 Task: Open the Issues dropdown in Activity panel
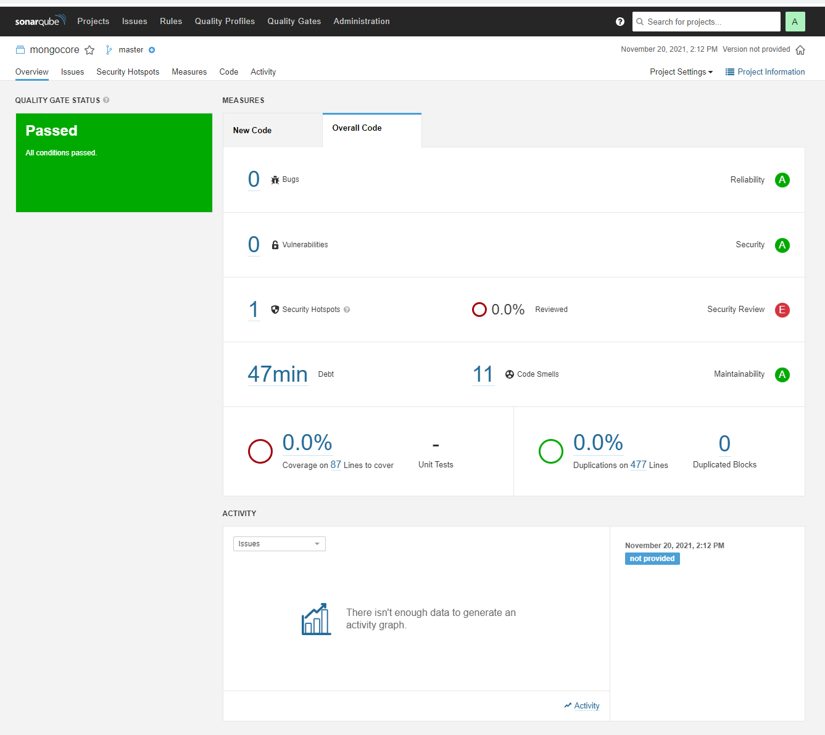click(279, 543)
